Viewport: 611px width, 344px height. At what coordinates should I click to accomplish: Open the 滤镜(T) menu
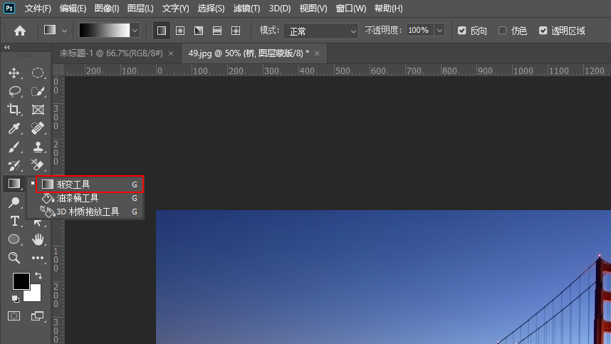(x=246, y=8)
